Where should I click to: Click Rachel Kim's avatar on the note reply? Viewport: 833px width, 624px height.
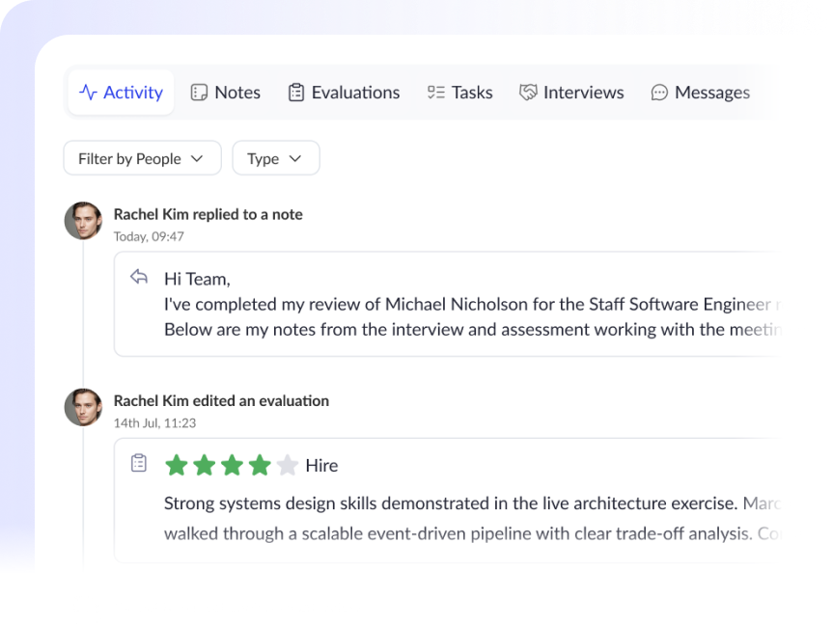(83, 221)
